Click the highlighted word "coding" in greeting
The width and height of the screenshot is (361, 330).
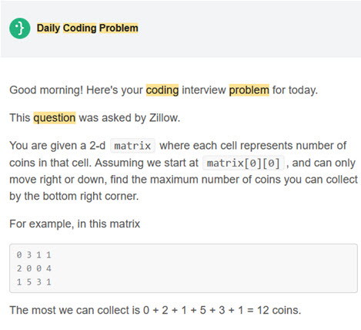coord(162,90)
